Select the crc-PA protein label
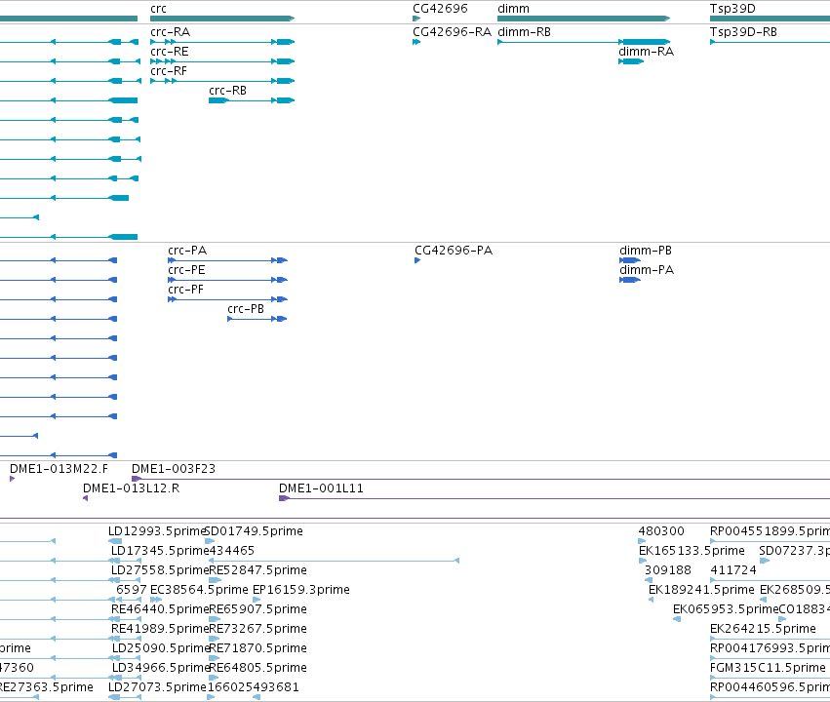 pos(187,251)
